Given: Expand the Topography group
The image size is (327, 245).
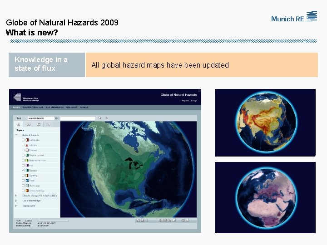Looking at the screenshot, I should tap(16, 206).
